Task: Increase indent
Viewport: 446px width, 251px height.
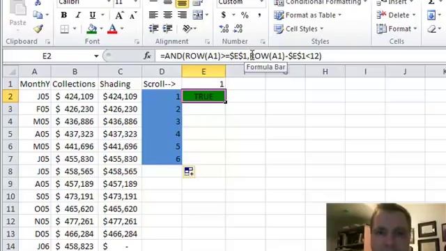Action: (168, 29)
